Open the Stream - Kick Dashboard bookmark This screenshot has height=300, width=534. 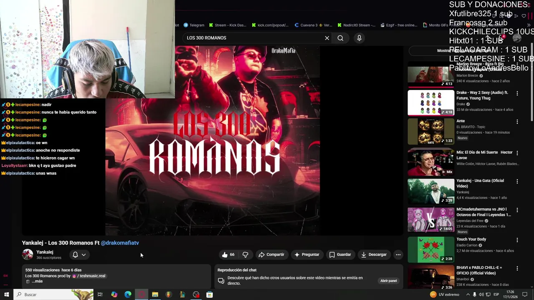click(x=228, y=25)
